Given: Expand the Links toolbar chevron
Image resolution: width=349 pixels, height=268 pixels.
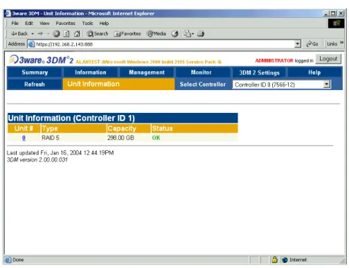Looking at the screenshot, I should pos(341,42).
